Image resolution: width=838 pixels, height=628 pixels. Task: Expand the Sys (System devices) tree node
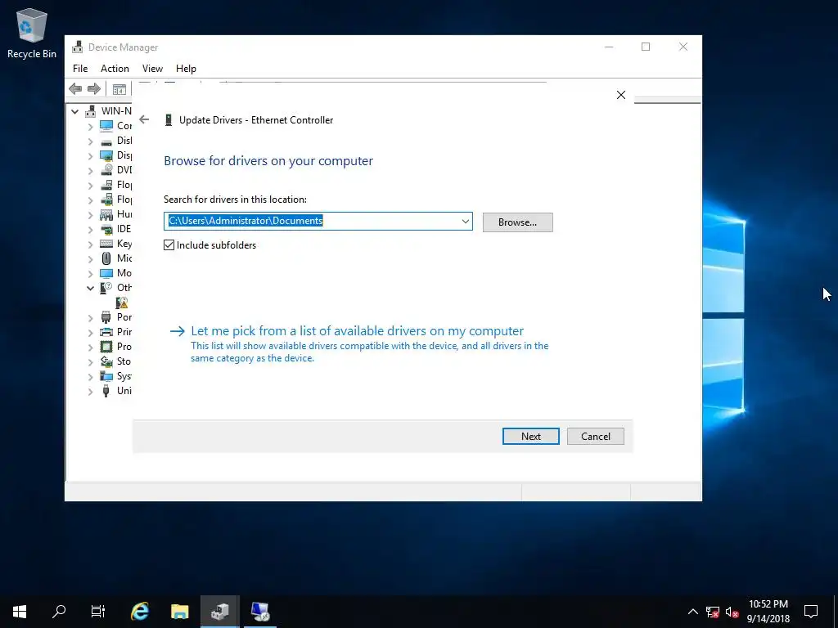(x=90, y=377)
